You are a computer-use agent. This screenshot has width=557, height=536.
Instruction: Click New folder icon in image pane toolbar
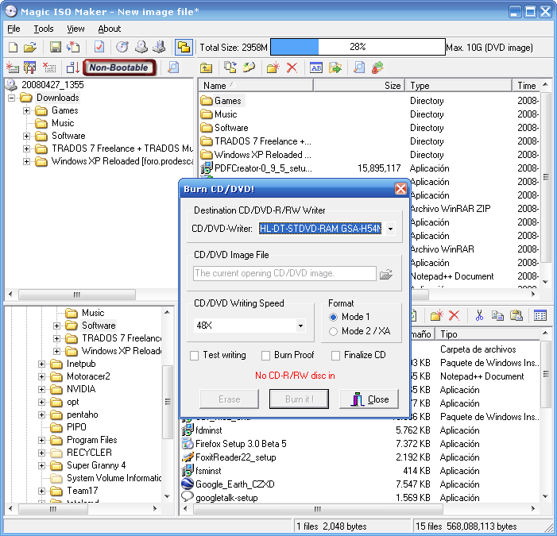pos(273,67)
